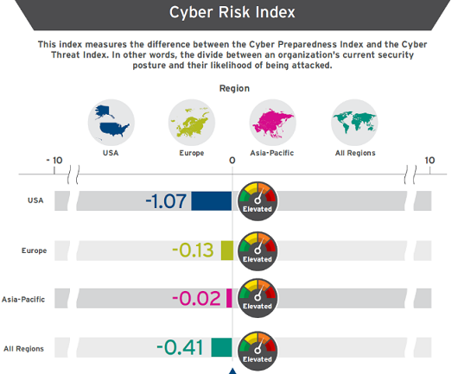The image size is (458, 374).
Task: Click the Asia-Pacific row Elevated gauge
Action: coord(258,298)
